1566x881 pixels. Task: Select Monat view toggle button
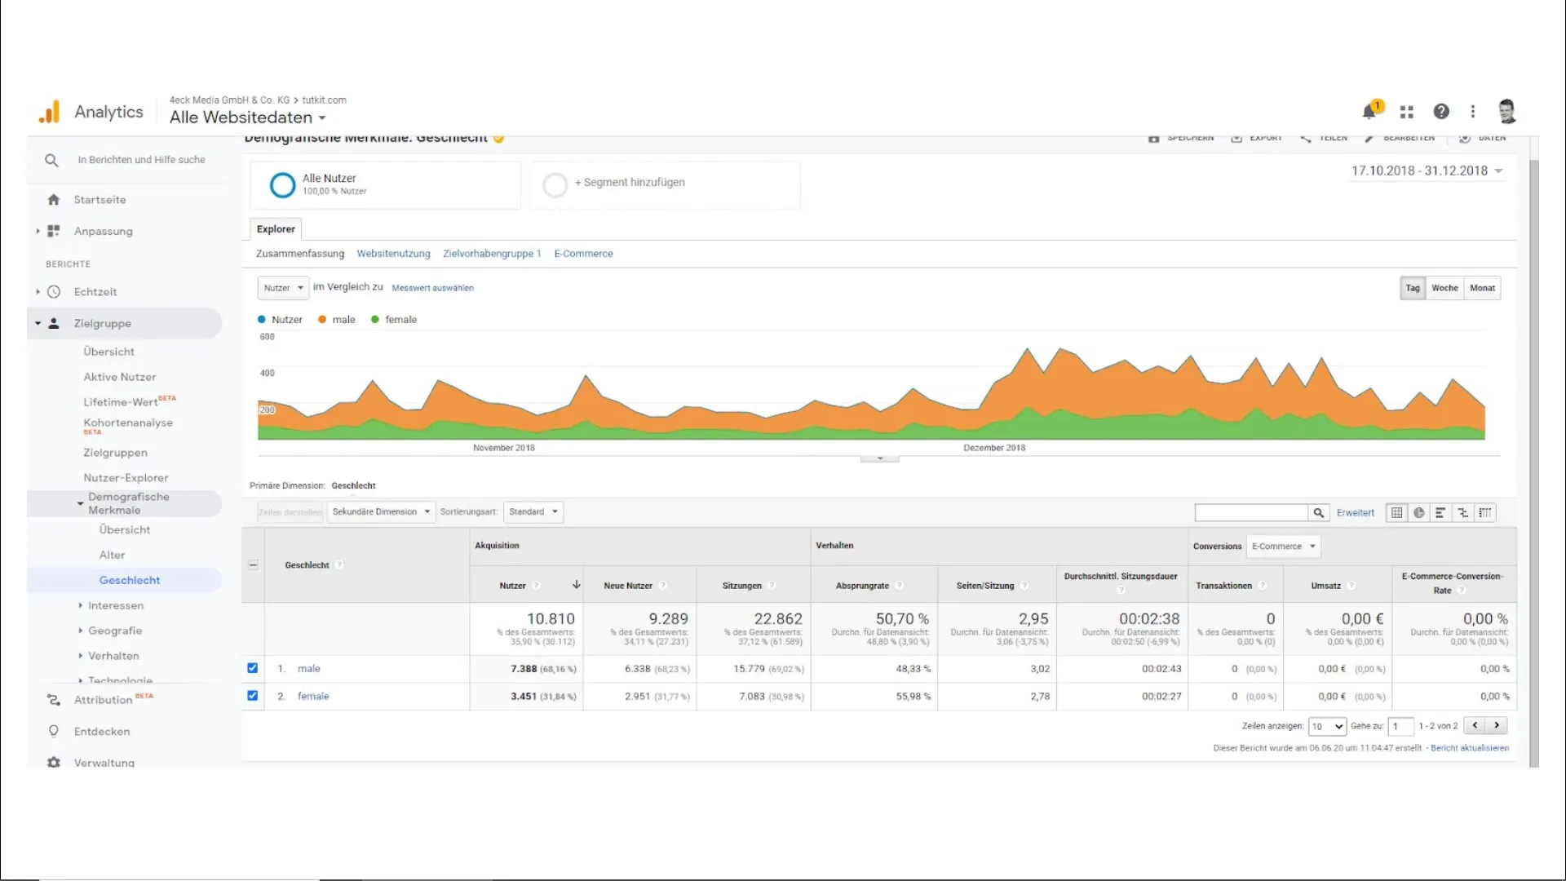(x=1483, y=287)
